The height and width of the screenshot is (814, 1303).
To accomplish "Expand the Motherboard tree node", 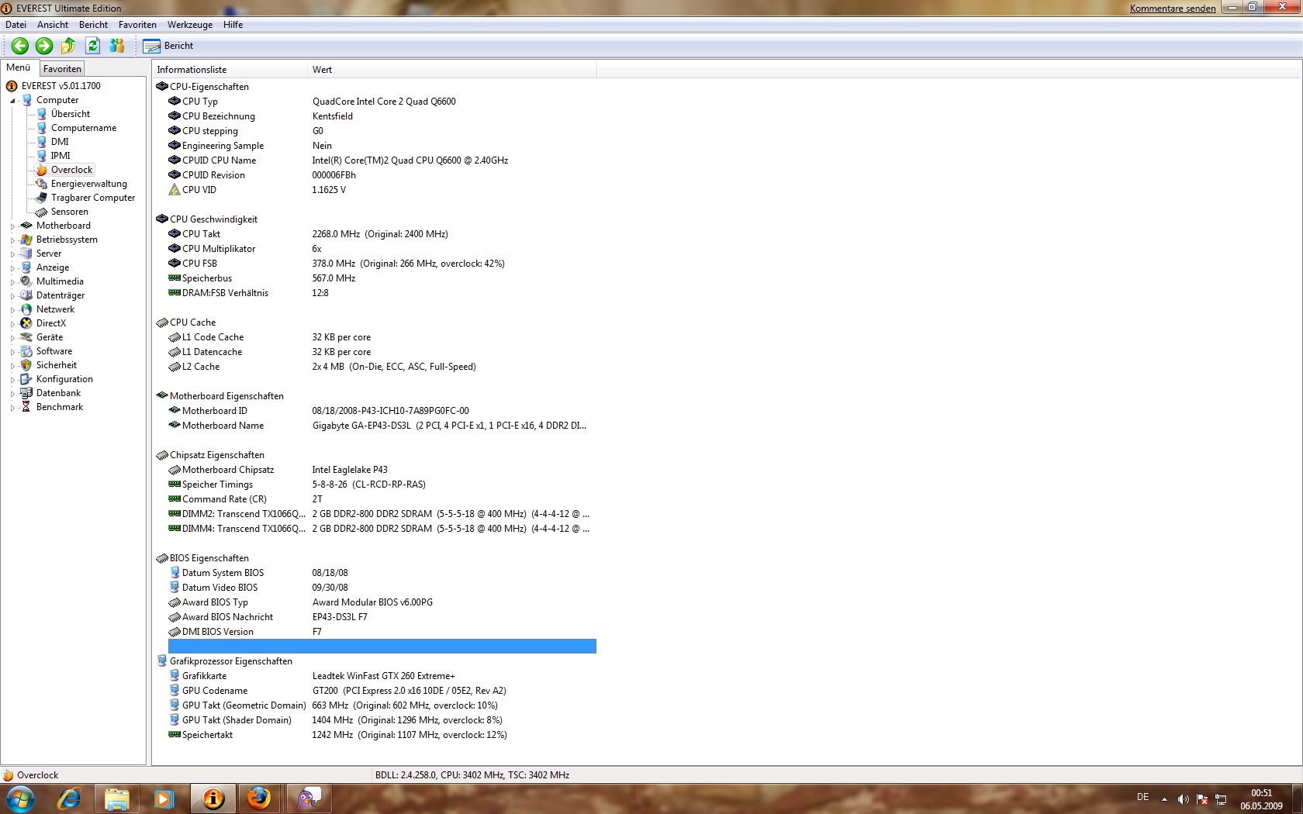I will (x=12, y=226).
